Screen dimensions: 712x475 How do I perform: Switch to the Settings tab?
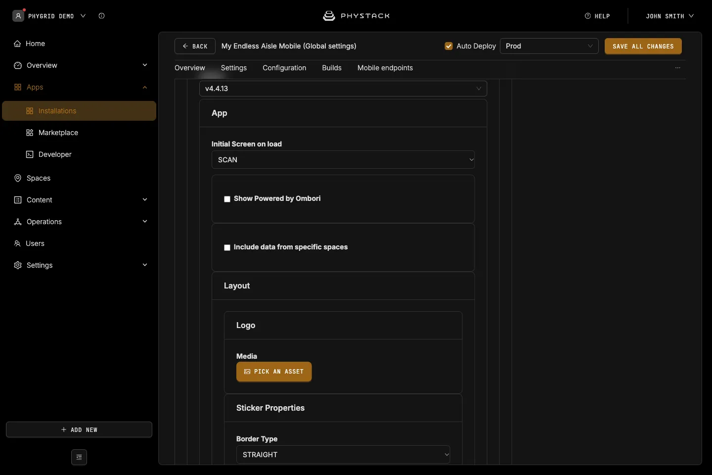[234, 68]
